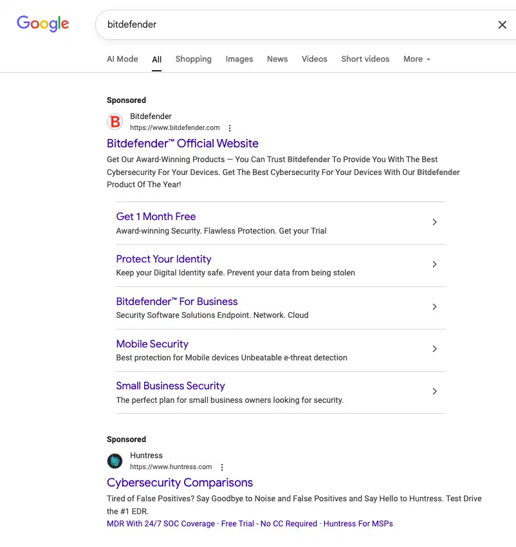Click the Bitdefender advertiser name text

coord(151,116)
